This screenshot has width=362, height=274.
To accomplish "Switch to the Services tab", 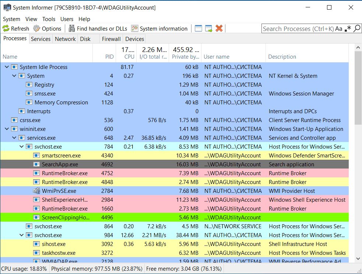I will coord(41,39).
